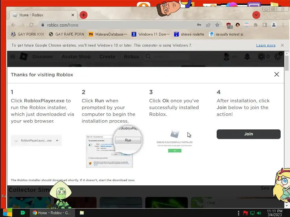Click the red new tab plus button
Screen dimensions: 290x217
tap(84, 15)
